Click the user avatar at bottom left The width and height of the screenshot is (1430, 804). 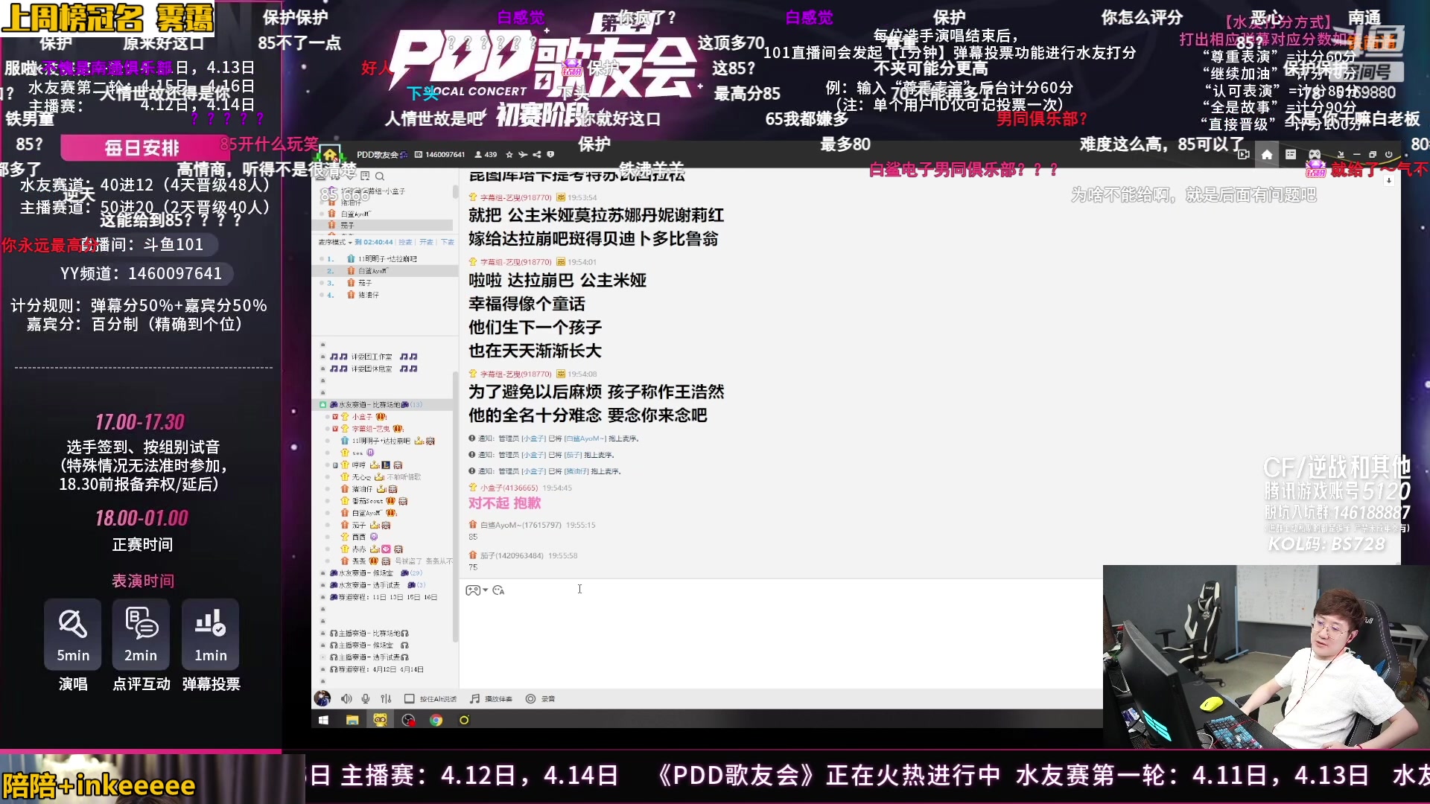tap(322, 698)
